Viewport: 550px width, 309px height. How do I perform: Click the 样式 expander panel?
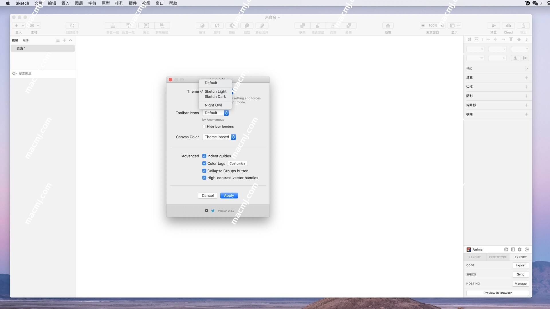coord(497,69)
